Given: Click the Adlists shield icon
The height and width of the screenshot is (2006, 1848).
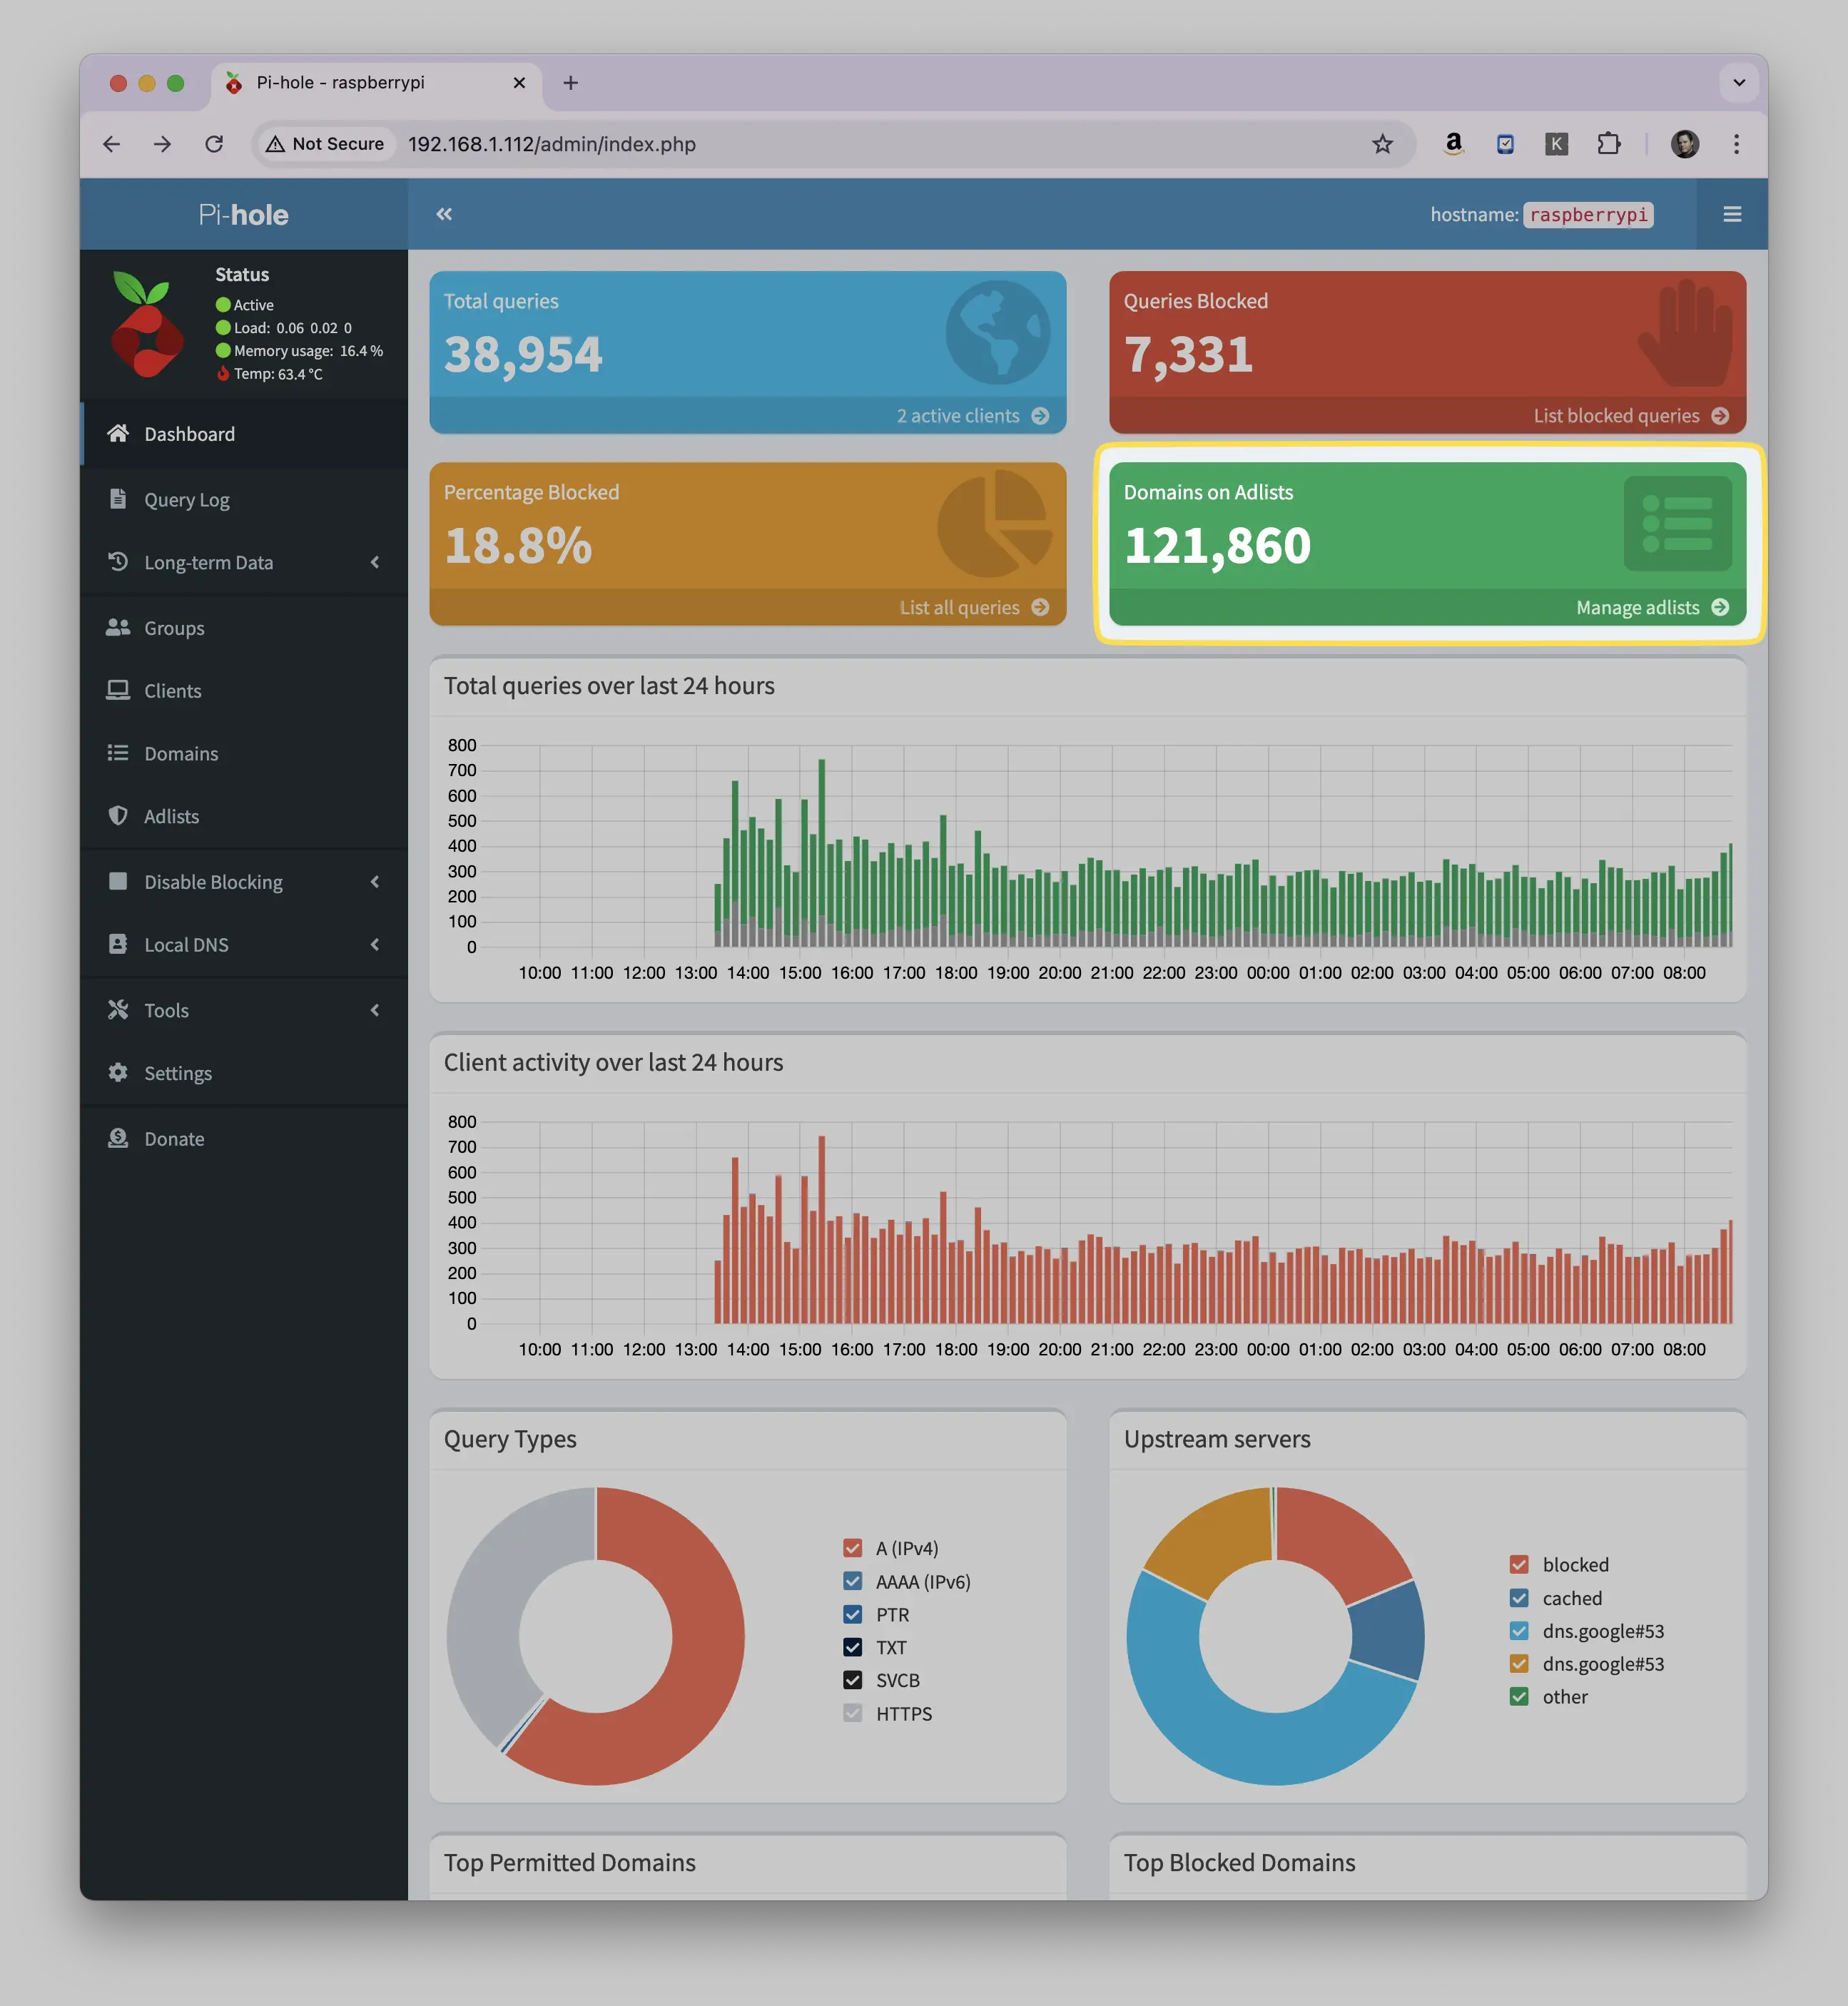Looking at the screenshot, I should [x=118, y=816].
